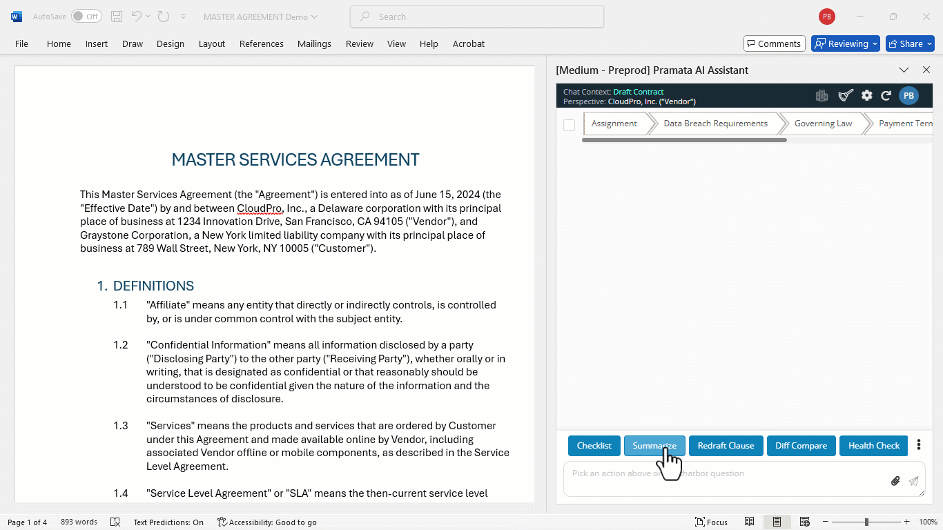Collapse the Pramata AI Assistant pane chevron
Image resolution: width=943 pixels, height=530 pixels.
[904, 70]
